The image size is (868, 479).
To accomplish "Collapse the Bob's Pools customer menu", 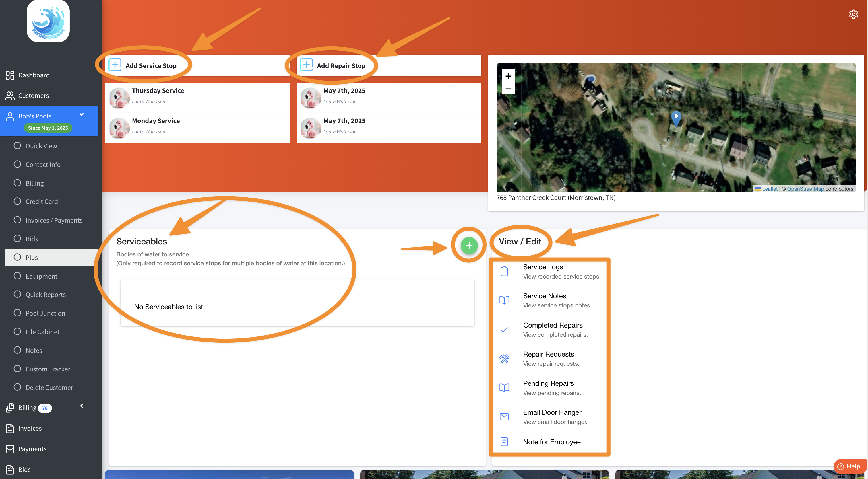I will click(81, 114).
